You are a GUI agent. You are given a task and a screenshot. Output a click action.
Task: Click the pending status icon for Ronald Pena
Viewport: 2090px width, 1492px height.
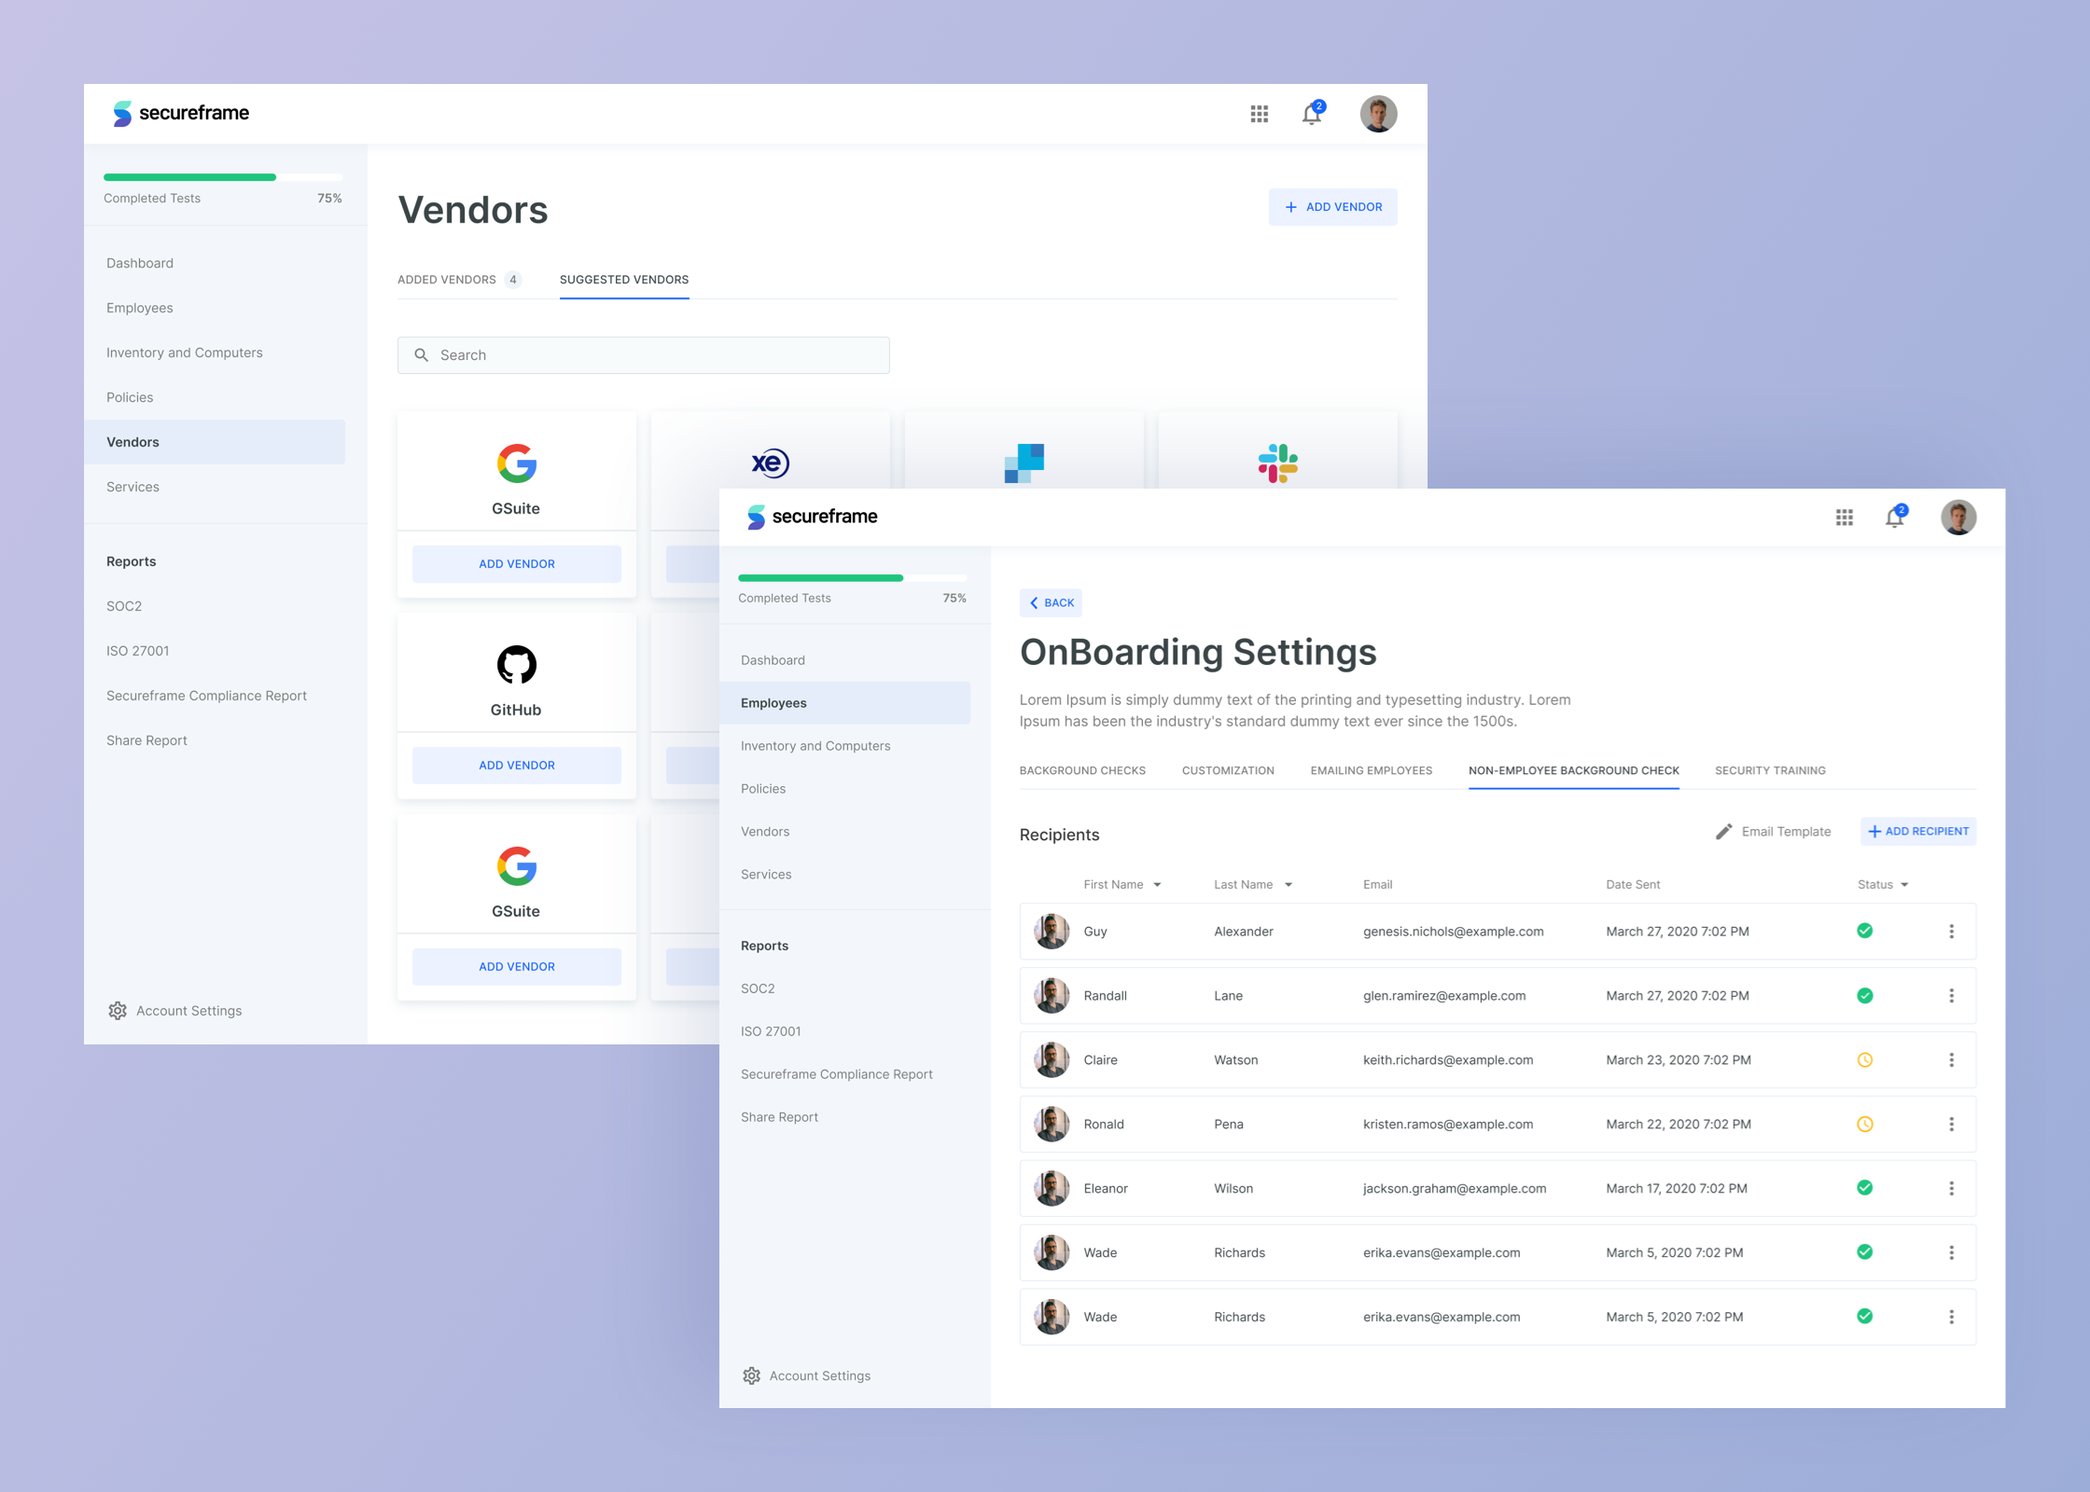1864,1125
